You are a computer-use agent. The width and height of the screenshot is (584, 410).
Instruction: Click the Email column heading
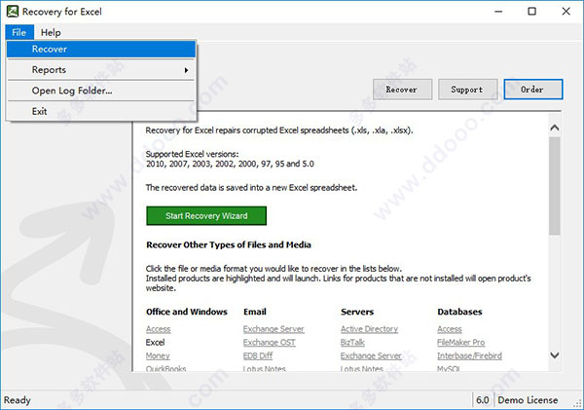[255, 312]
